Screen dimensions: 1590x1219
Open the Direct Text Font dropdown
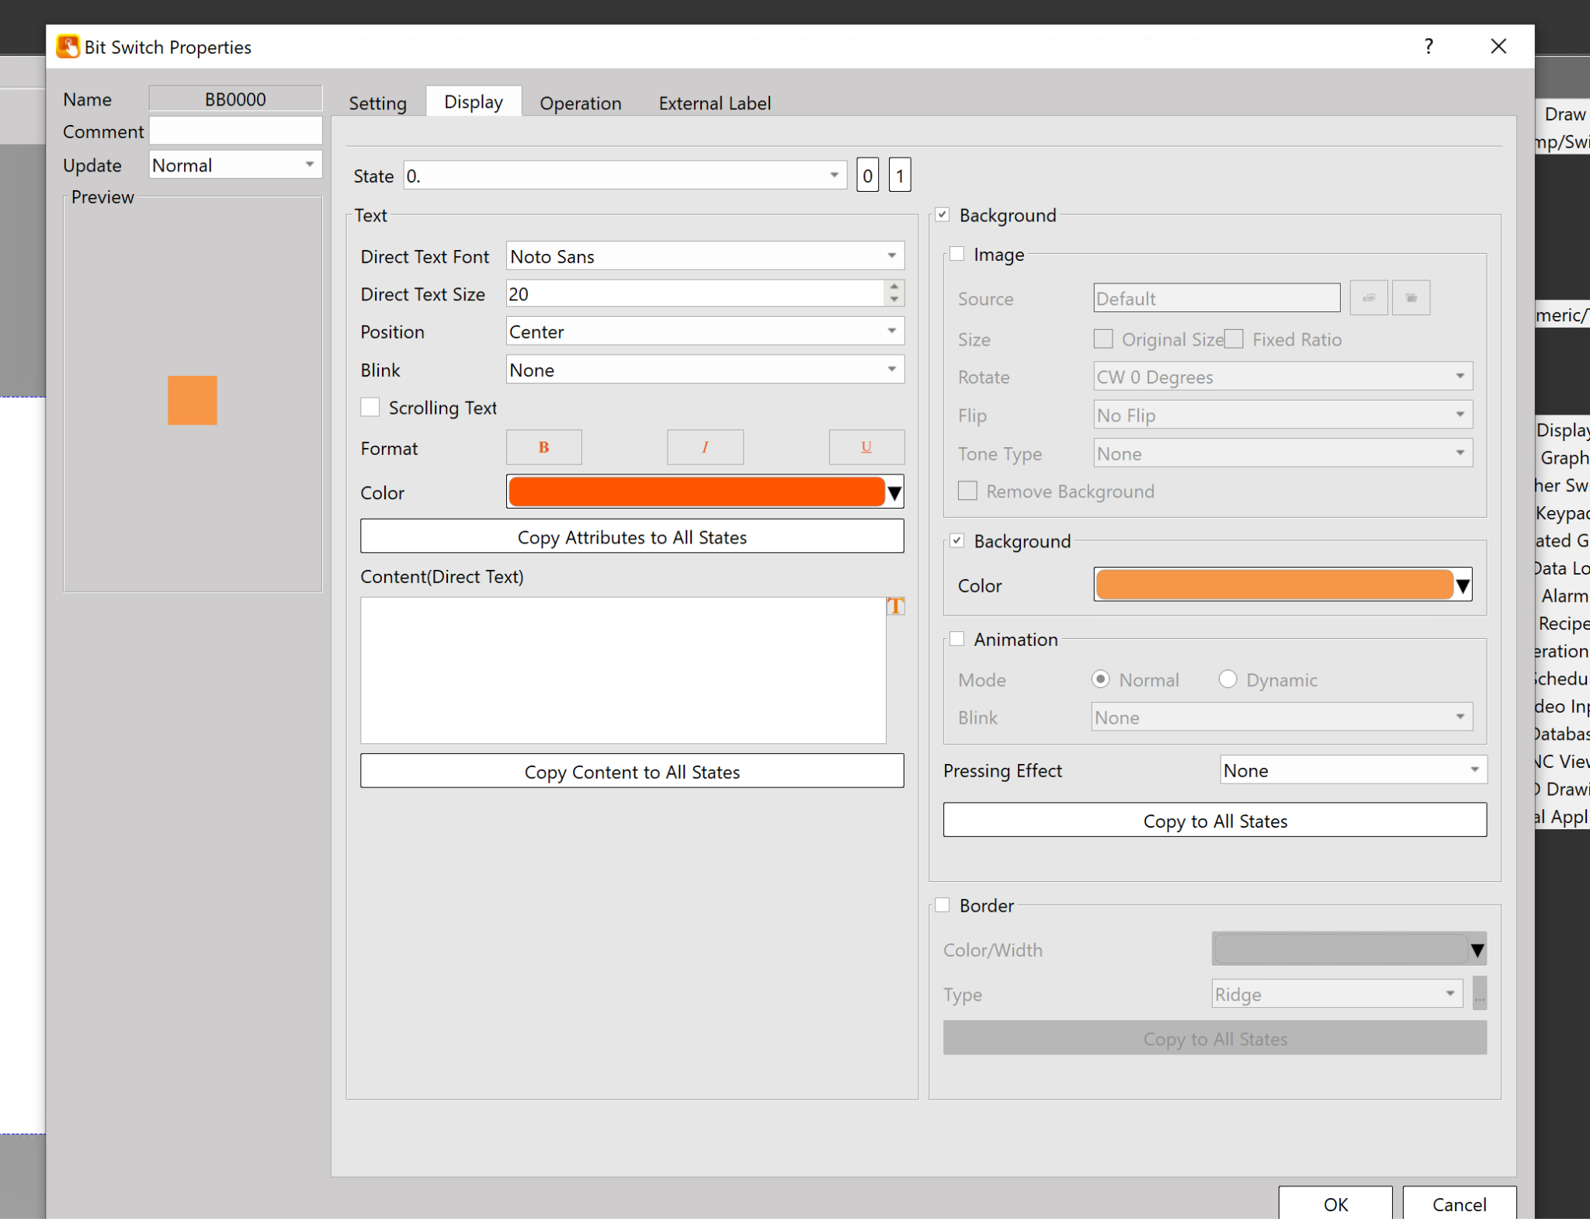[x=704, y=256]
